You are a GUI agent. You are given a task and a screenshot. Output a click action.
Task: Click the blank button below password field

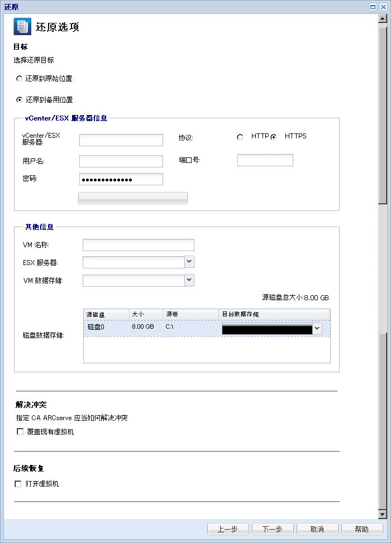coord(133,198)
